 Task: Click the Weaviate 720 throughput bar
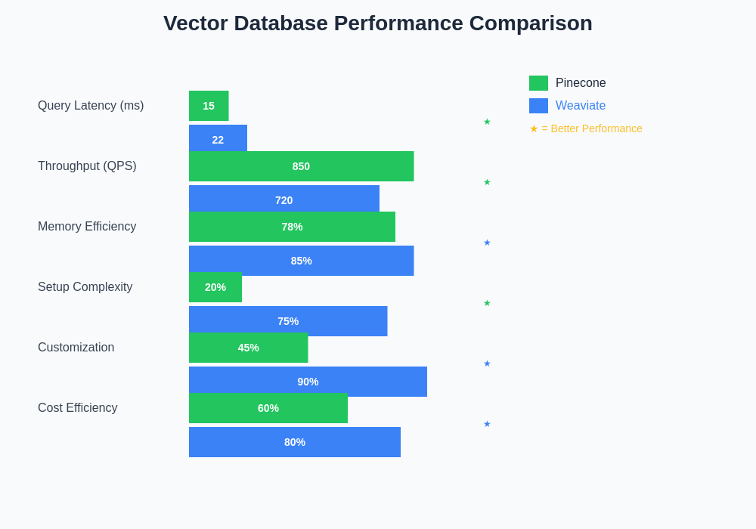pos(283,199)
